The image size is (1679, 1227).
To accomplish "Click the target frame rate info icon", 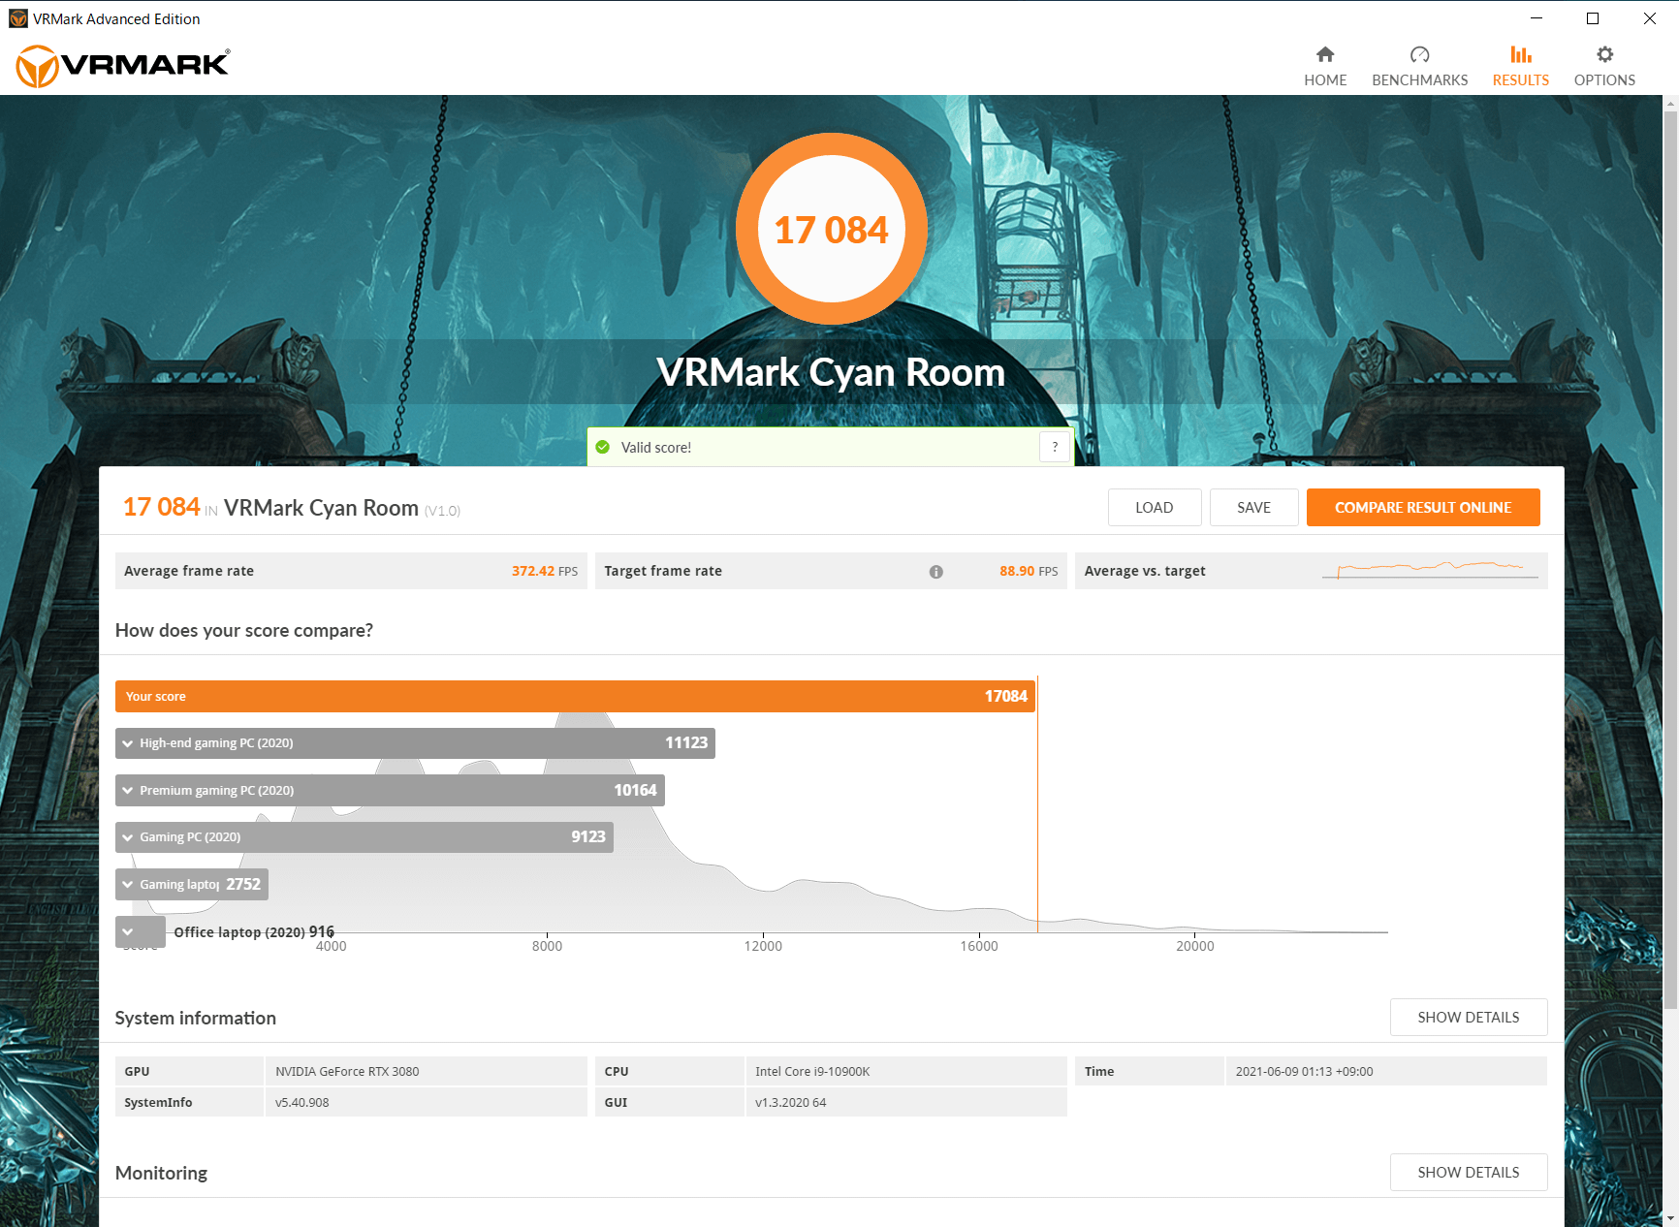I will click(x=935, y=572).
